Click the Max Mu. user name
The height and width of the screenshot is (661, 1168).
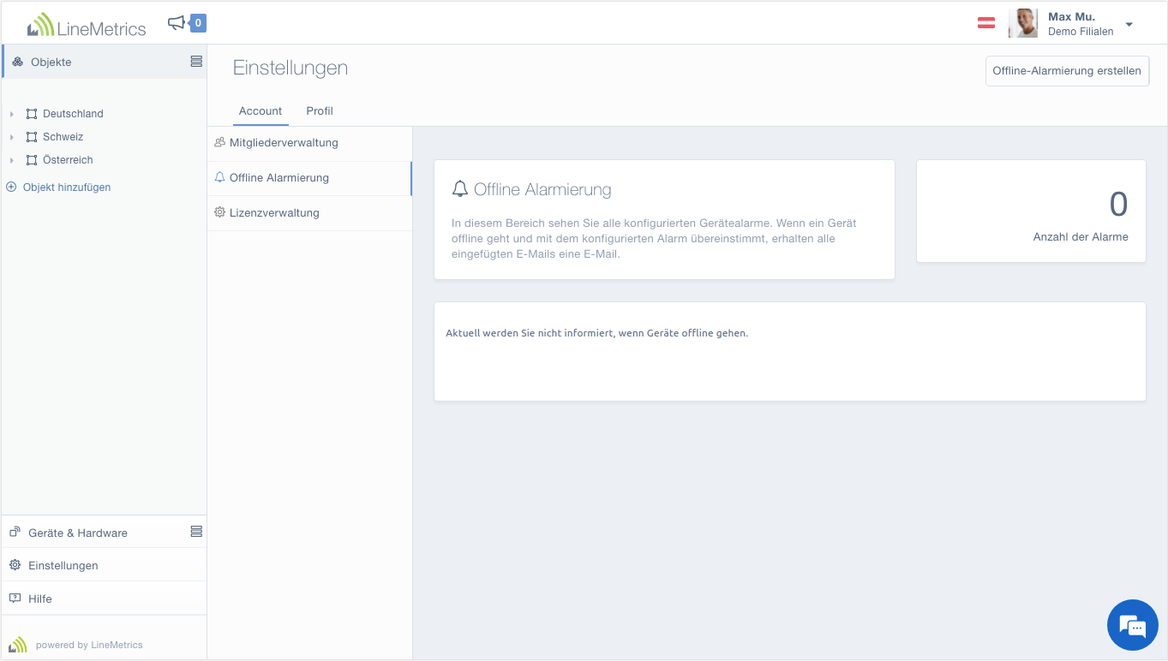pos(1072,16)
